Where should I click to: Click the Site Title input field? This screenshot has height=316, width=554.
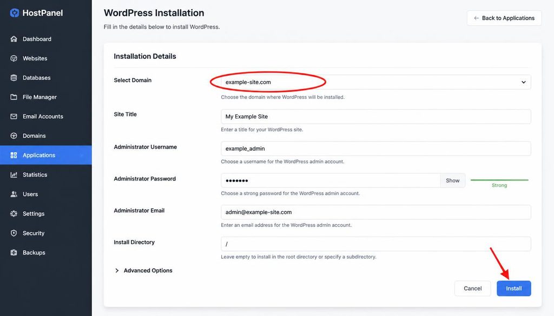(375, 116)
